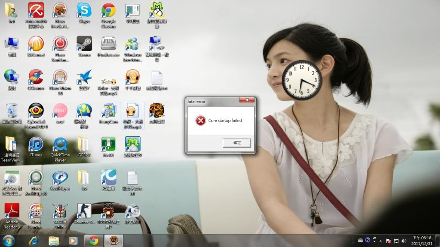Switch to Chrome in the taskbar

94,240
